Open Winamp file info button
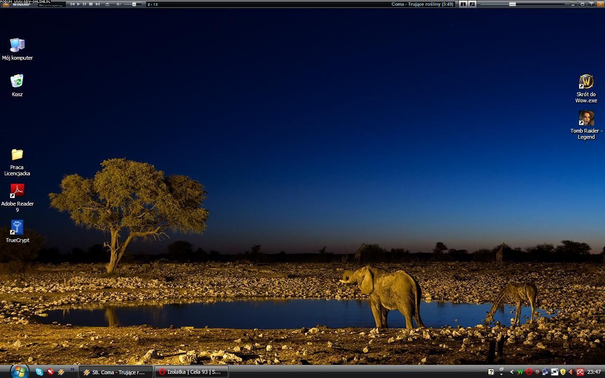 [x=463, y=4]
